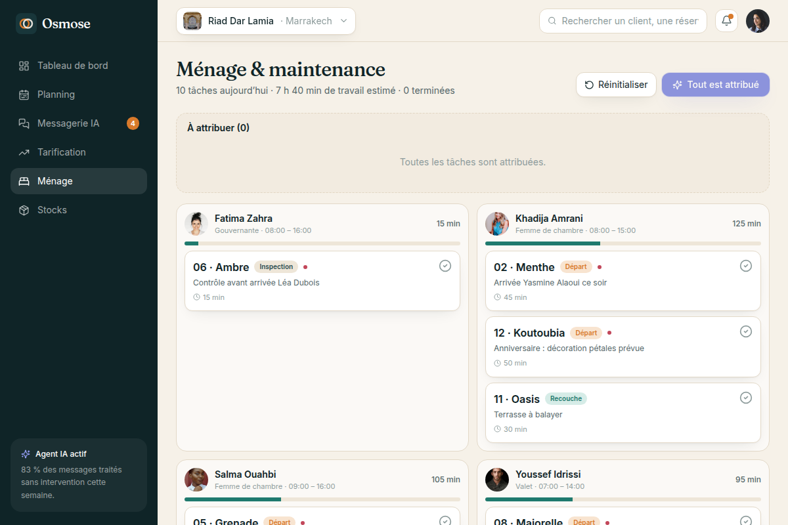Click the notification bell icon

(x=726, y=21)
